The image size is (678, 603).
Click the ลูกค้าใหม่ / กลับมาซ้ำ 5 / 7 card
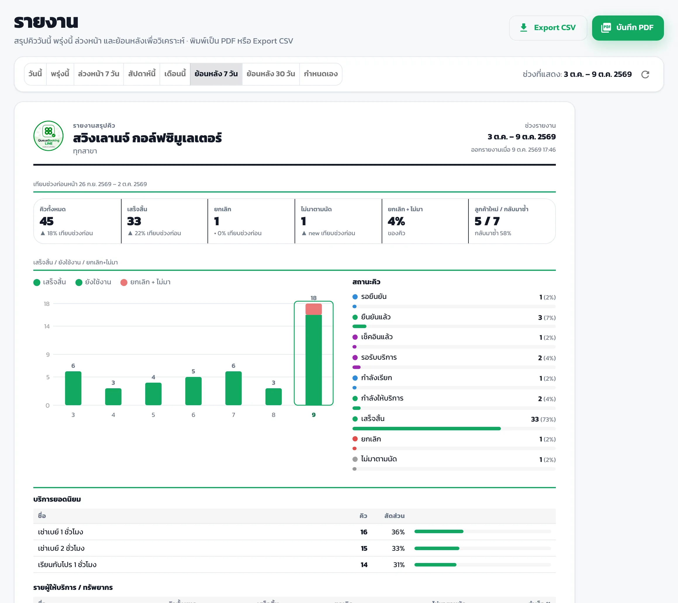coord(512,221)
